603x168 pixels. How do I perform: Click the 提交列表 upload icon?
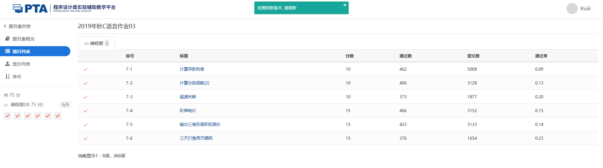point(8,64)
